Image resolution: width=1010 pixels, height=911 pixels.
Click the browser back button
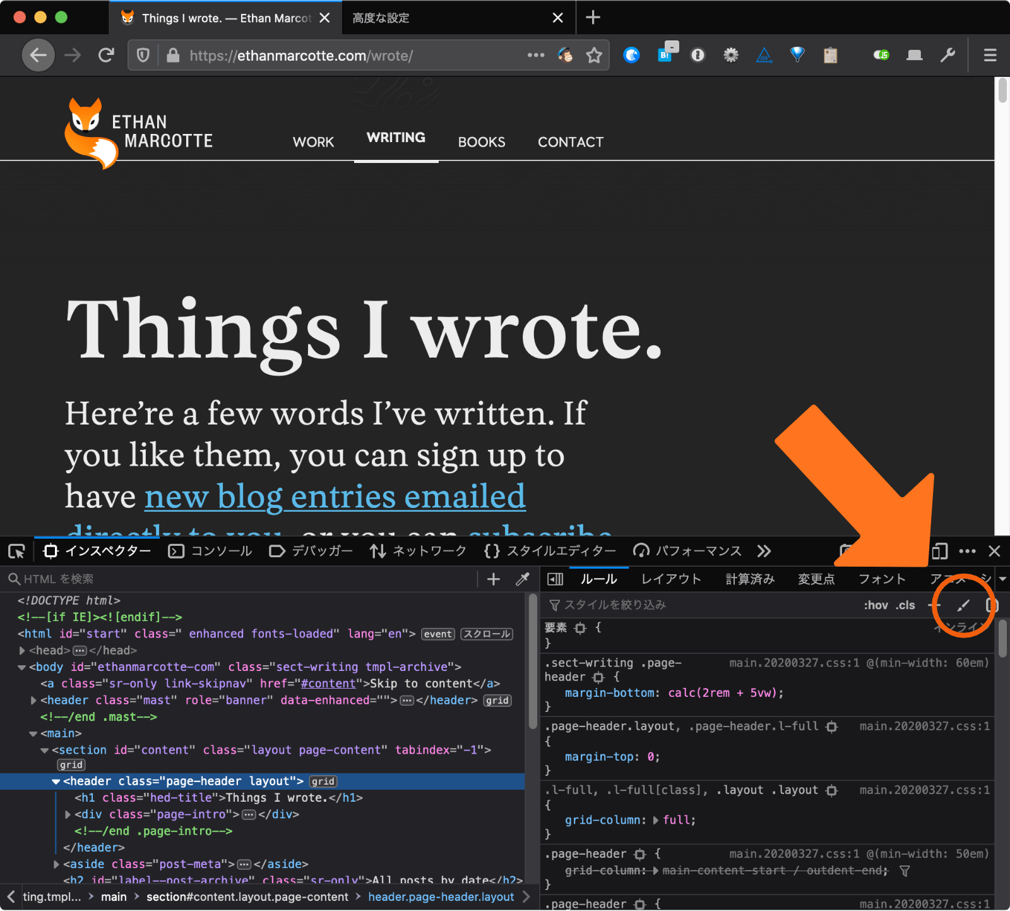tap(38, 56)
